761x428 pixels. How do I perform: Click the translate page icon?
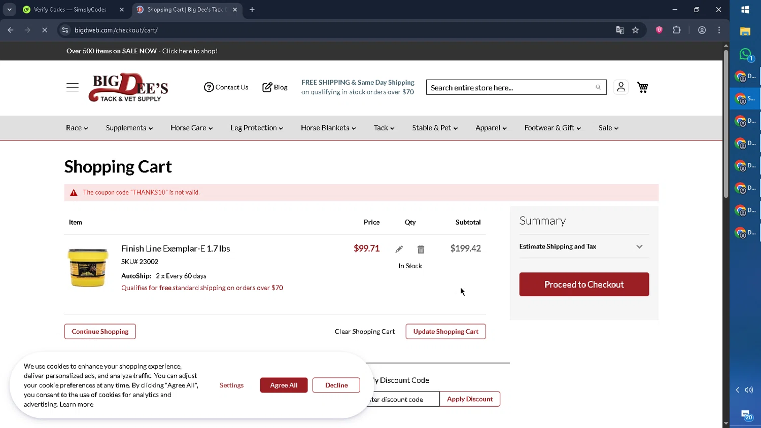click(x=620, y=30)
